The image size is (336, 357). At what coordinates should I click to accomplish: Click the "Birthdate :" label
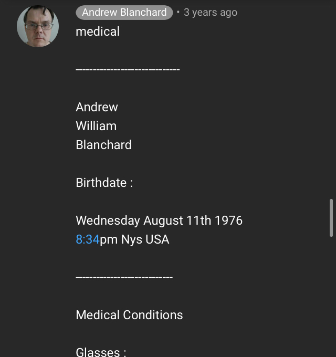[x=104, y=183]
